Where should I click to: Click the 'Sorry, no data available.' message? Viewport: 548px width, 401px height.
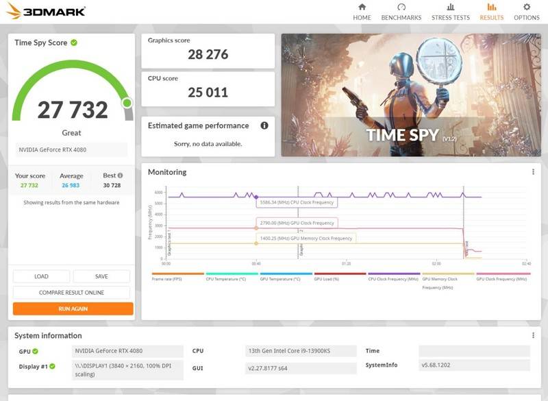(x=208, y=144)
